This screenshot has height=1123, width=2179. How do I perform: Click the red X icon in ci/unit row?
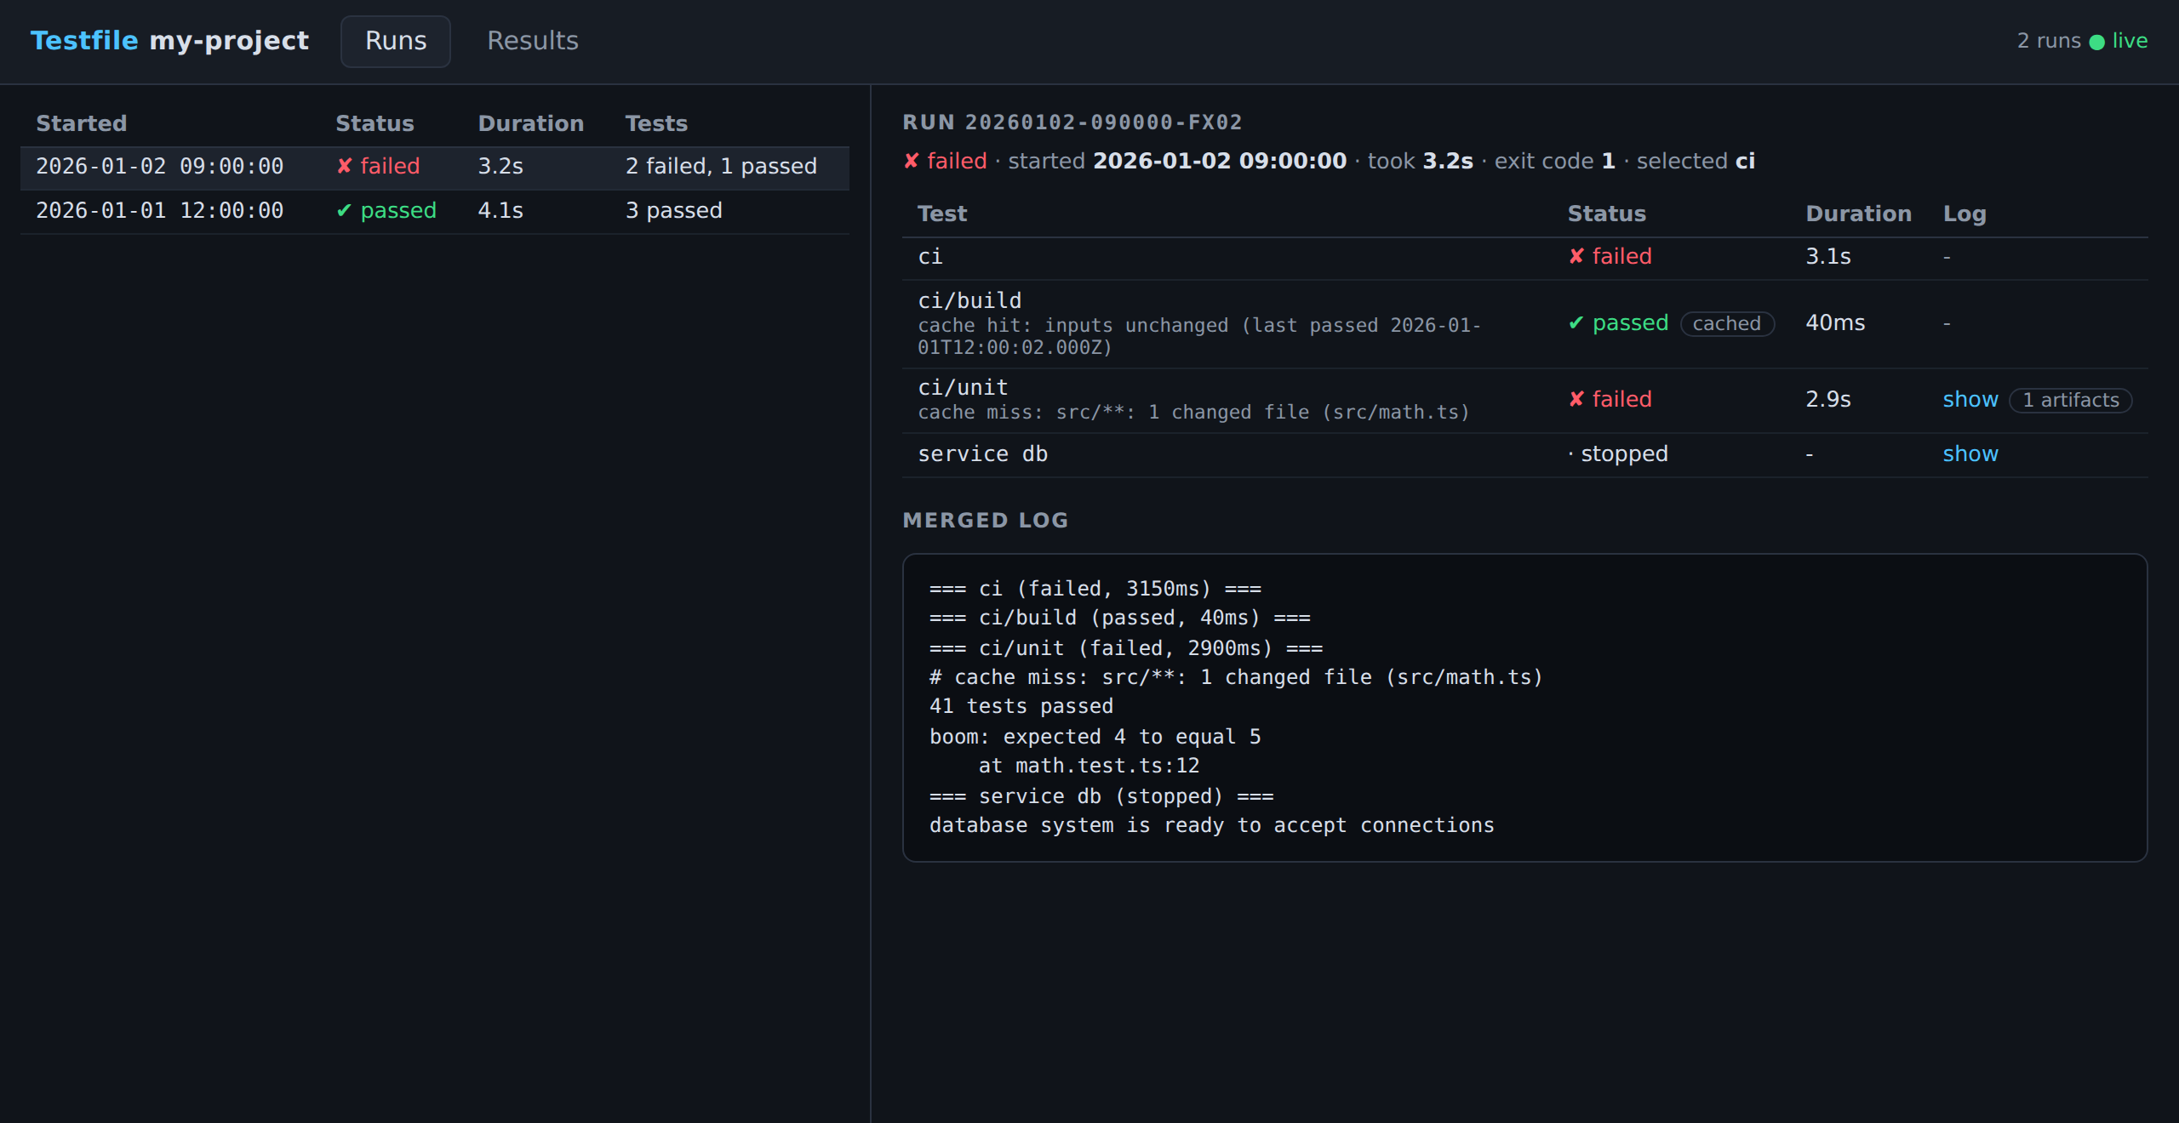pos(1576,400)
